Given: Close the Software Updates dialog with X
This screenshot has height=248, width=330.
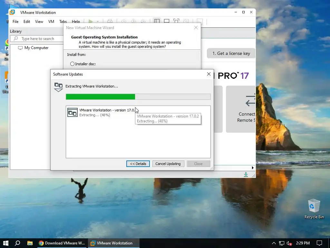Looking at the screenshot, I should 209,74.
